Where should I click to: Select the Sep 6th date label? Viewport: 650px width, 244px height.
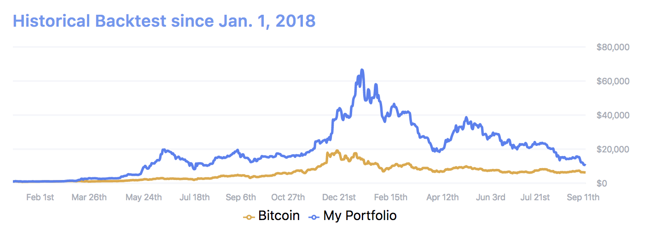241,198
